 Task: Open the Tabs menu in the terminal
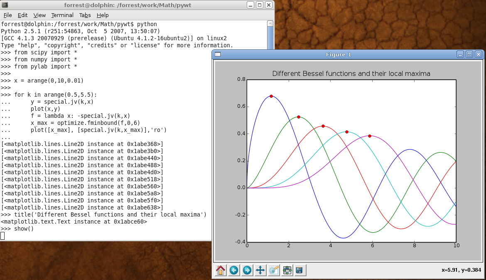pos(85,15)
